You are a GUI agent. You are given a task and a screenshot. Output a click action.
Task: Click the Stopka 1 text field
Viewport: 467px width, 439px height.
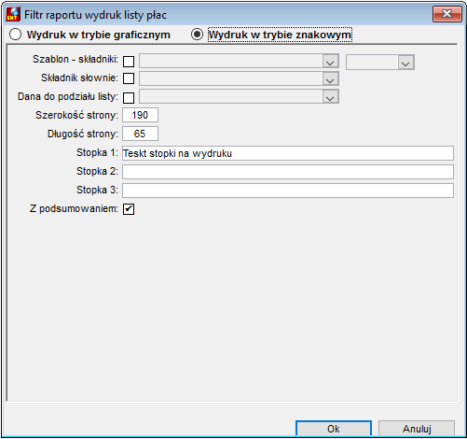288,153
